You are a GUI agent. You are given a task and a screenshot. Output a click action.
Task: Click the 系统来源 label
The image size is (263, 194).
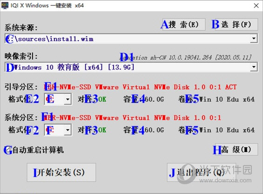[21, 28]
